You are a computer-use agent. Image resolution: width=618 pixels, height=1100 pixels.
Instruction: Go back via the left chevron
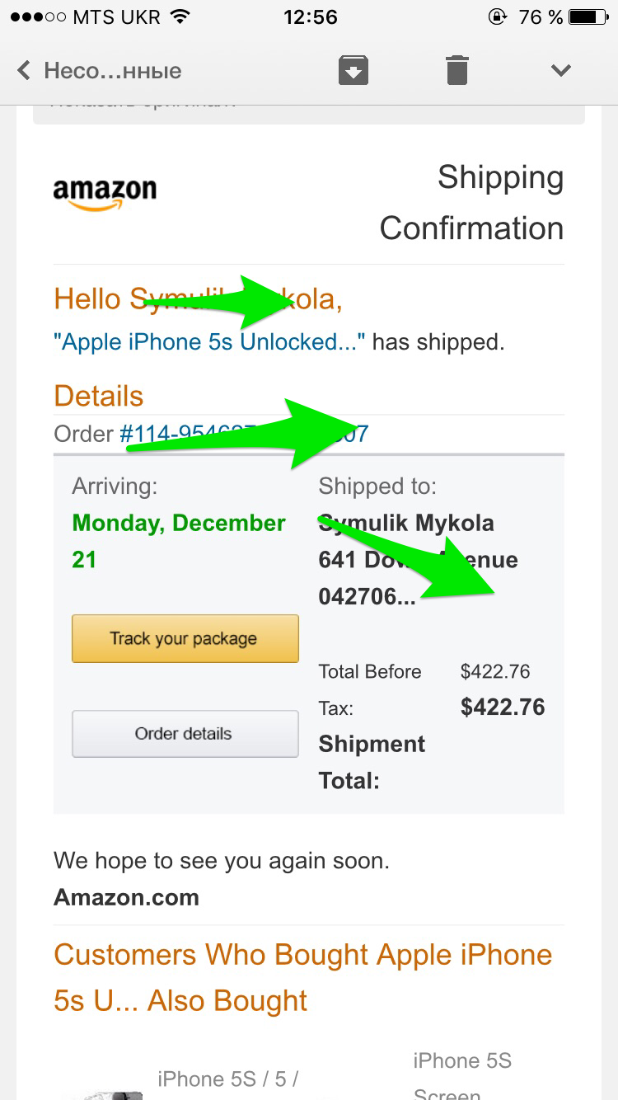25,71
